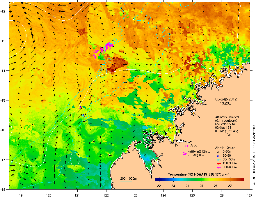Click the dark blue end of temperature colorbar
The height and width of the screenshot is (198, 256).
click(157, 180)
